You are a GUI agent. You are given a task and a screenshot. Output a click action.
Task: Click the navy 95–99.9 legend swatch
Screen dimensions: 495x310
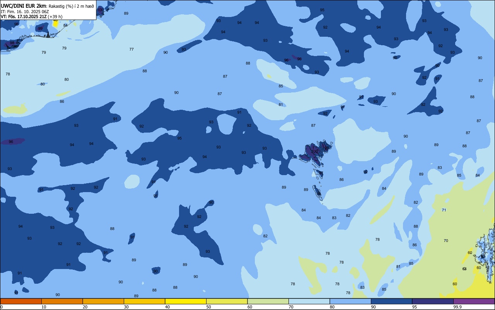(x=433, y=301)
